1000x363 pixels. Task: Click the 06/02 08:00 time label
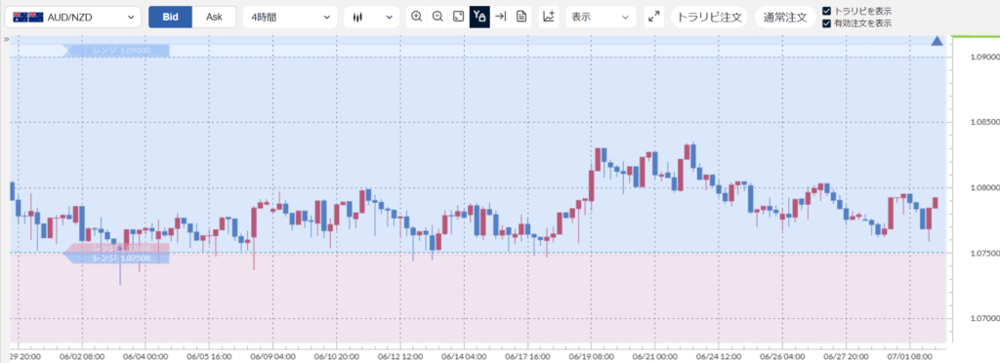81,356
